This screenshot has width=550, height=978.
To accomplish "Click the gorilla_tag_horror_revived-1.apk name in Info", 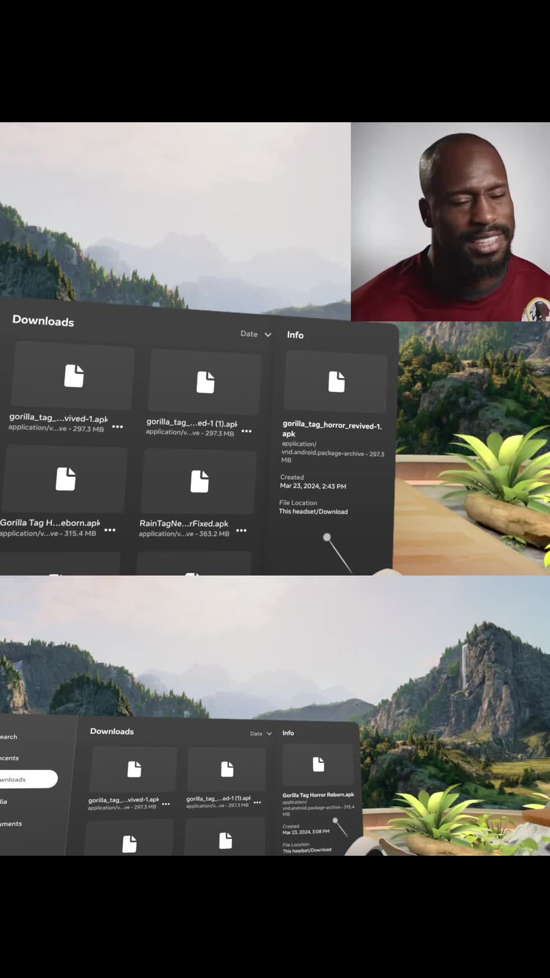I will (x=332, y=429).
